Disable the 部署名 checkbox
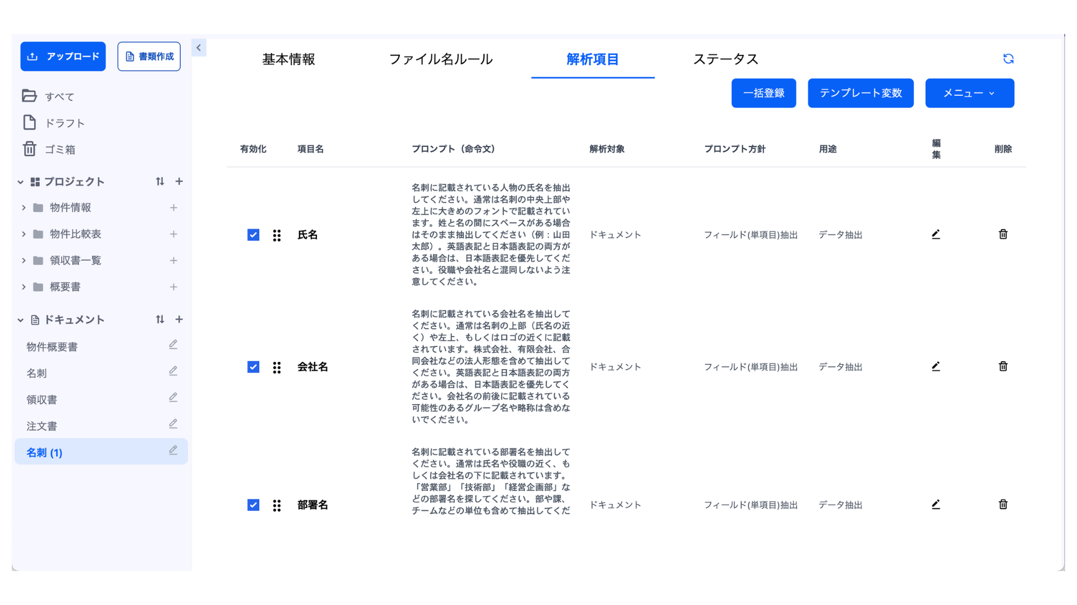 pos(253,505)
